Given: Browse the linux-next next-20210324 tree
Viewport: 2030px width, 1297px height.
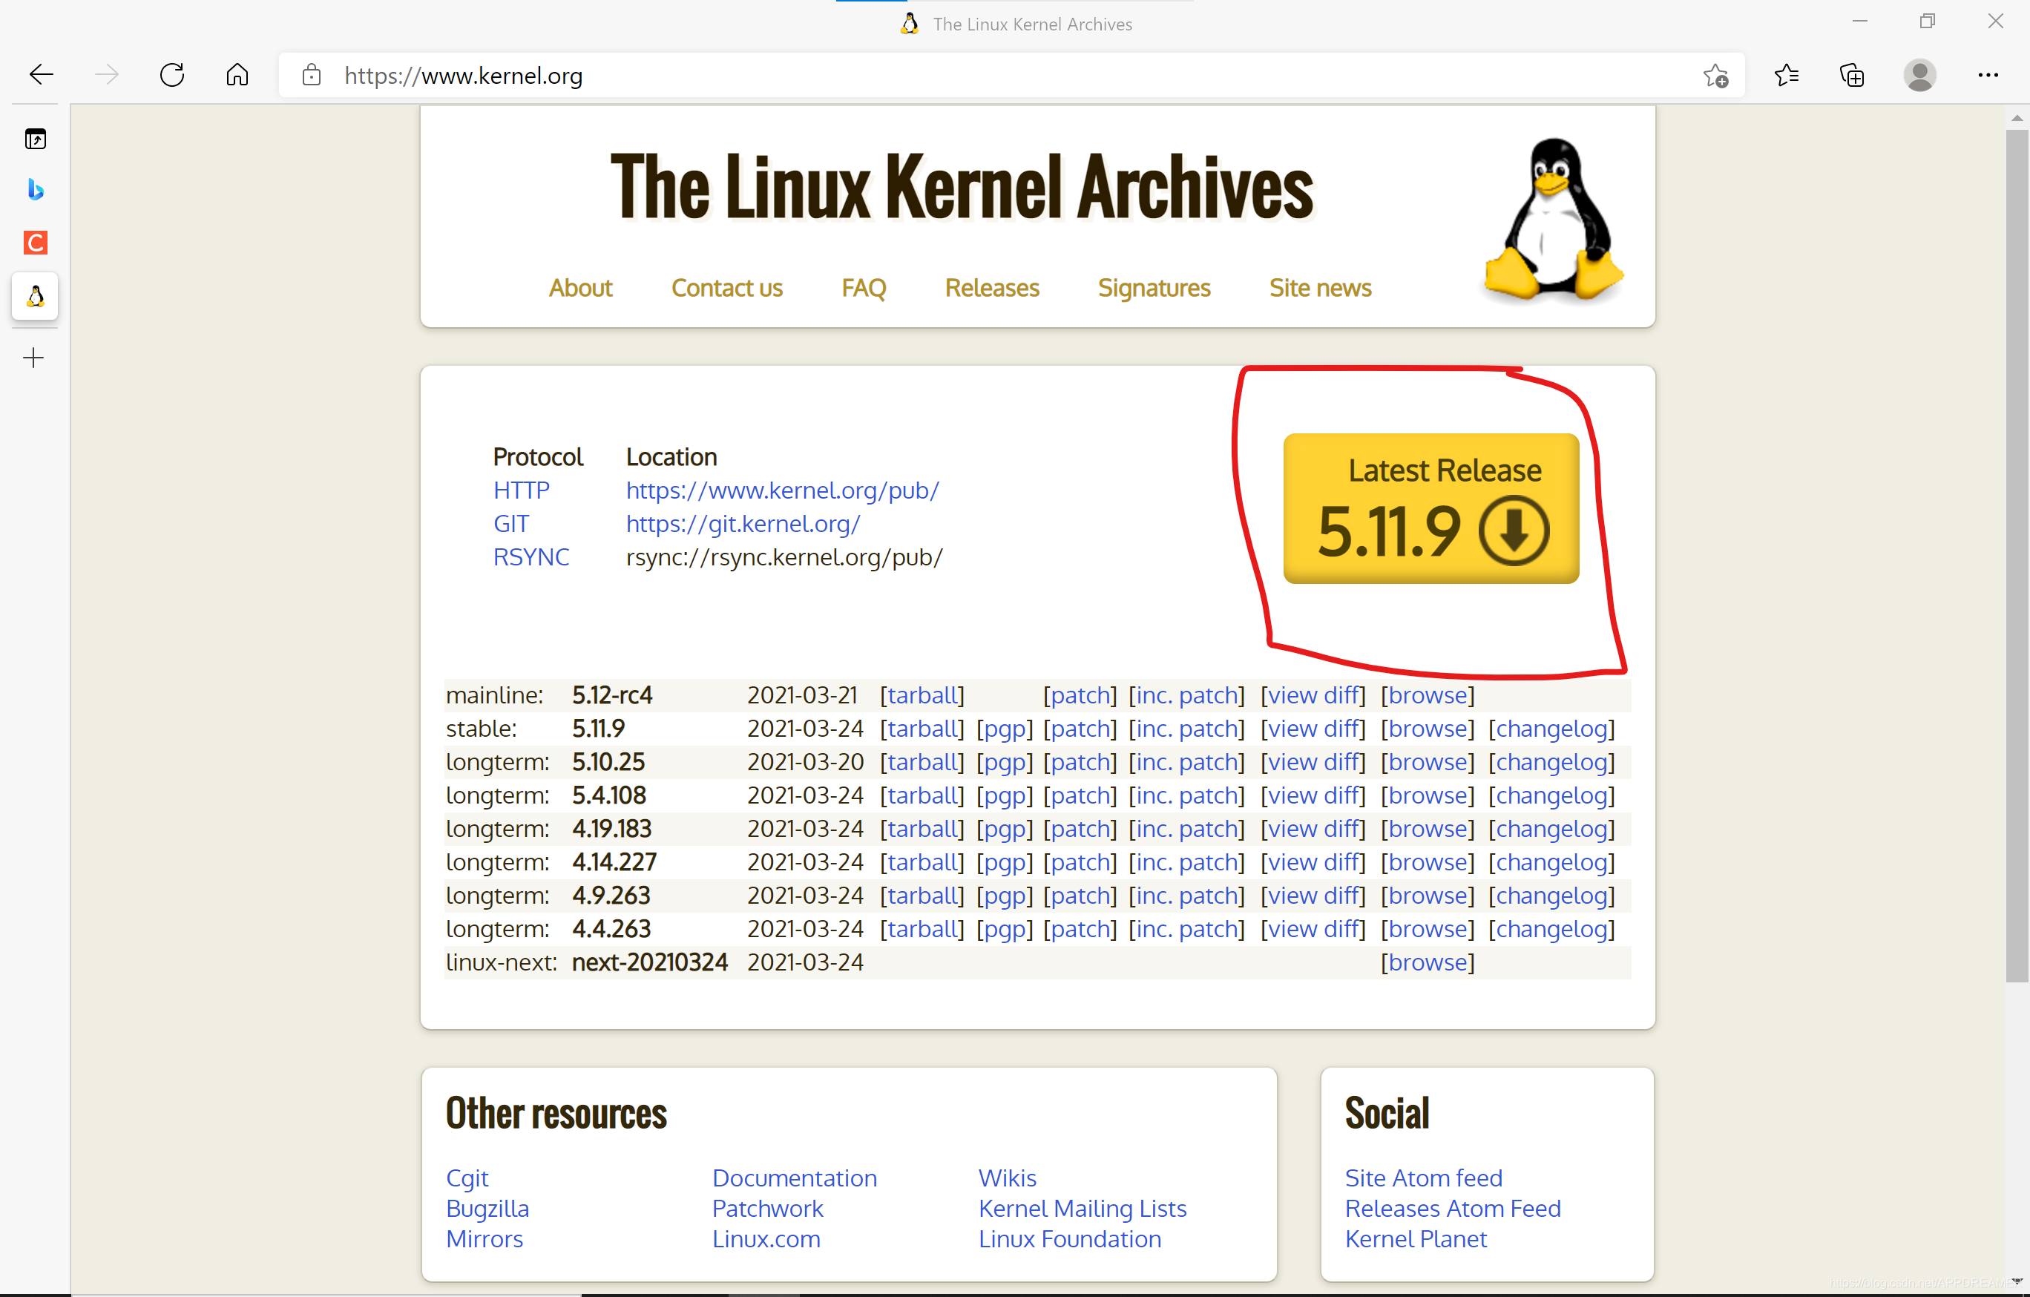Looking at the screenshot, I should (x=1428, y=962).
